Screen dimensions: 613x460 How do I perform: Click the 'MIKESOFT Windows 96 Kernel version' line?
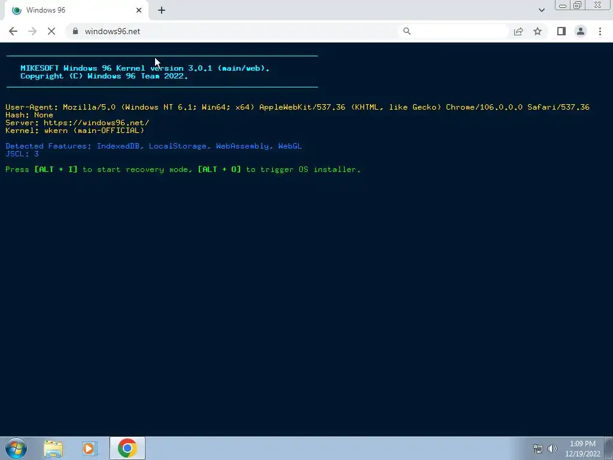(145, 68)
